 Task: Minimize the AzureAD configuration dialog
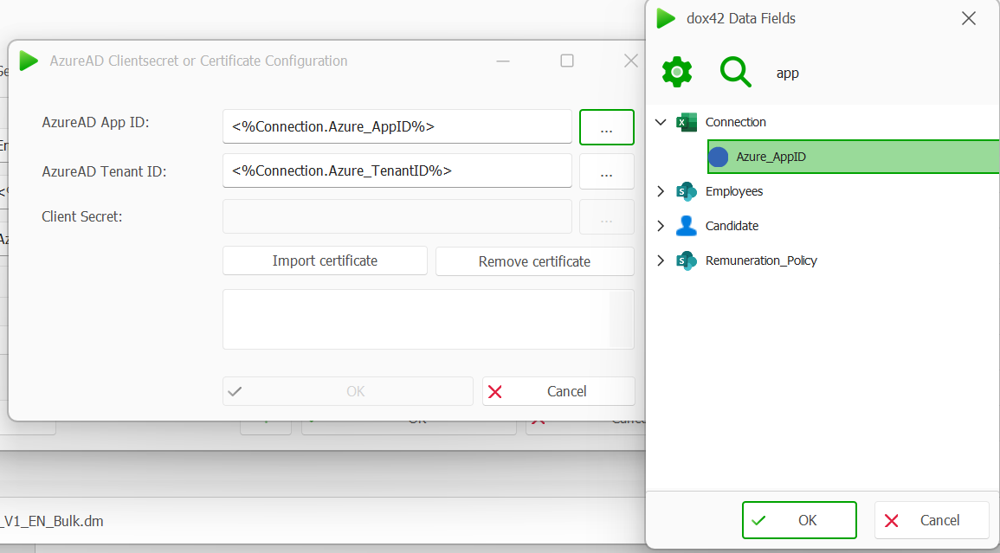[x=502, y=61]
